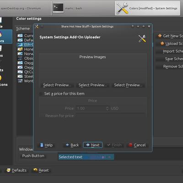Click Get New Schemes button in Colors window
Screen dimensions: 183x183
pyautogui.click(x=170, y=36)
